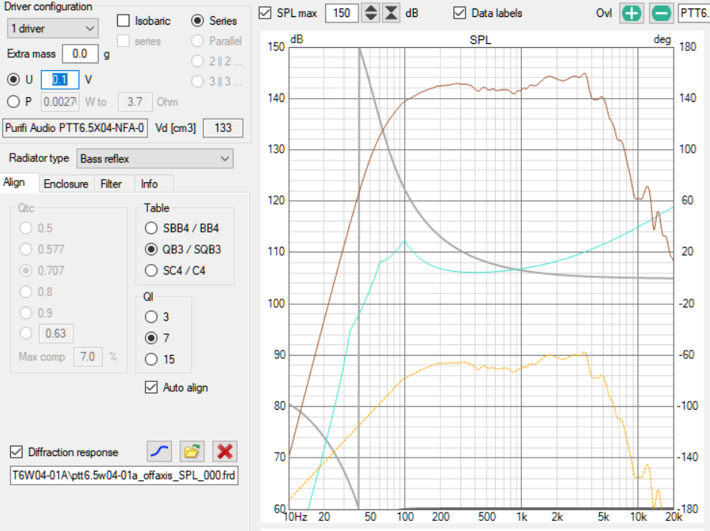
Task: Toggle the Data labels checkbox
Action: (459, 12)
